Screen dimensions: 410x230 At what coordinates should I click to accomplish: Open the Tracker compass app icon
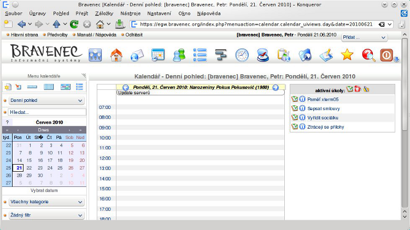tap(263, 55)
